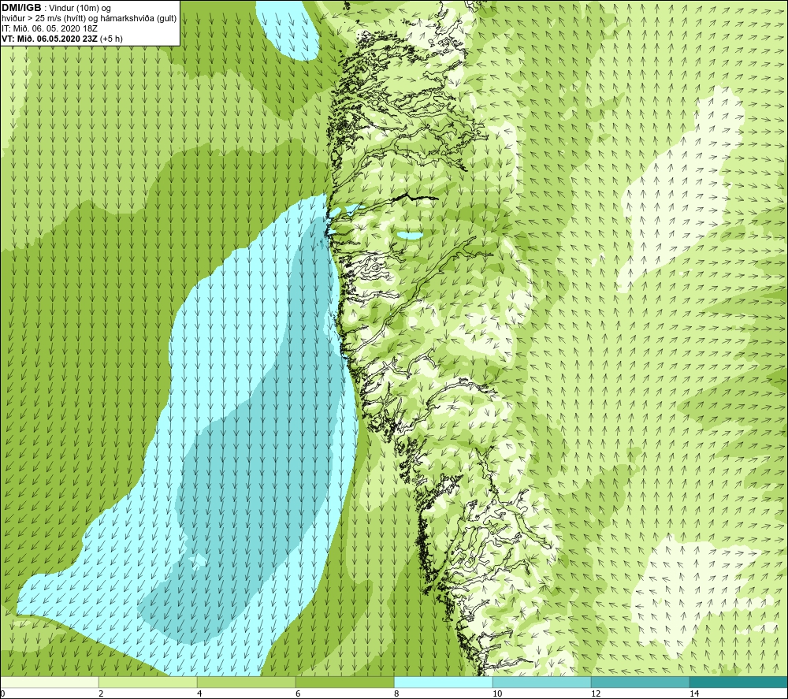
Task: Click the dark green 6–8 m/s scale segment
Action: click(345, 682)
